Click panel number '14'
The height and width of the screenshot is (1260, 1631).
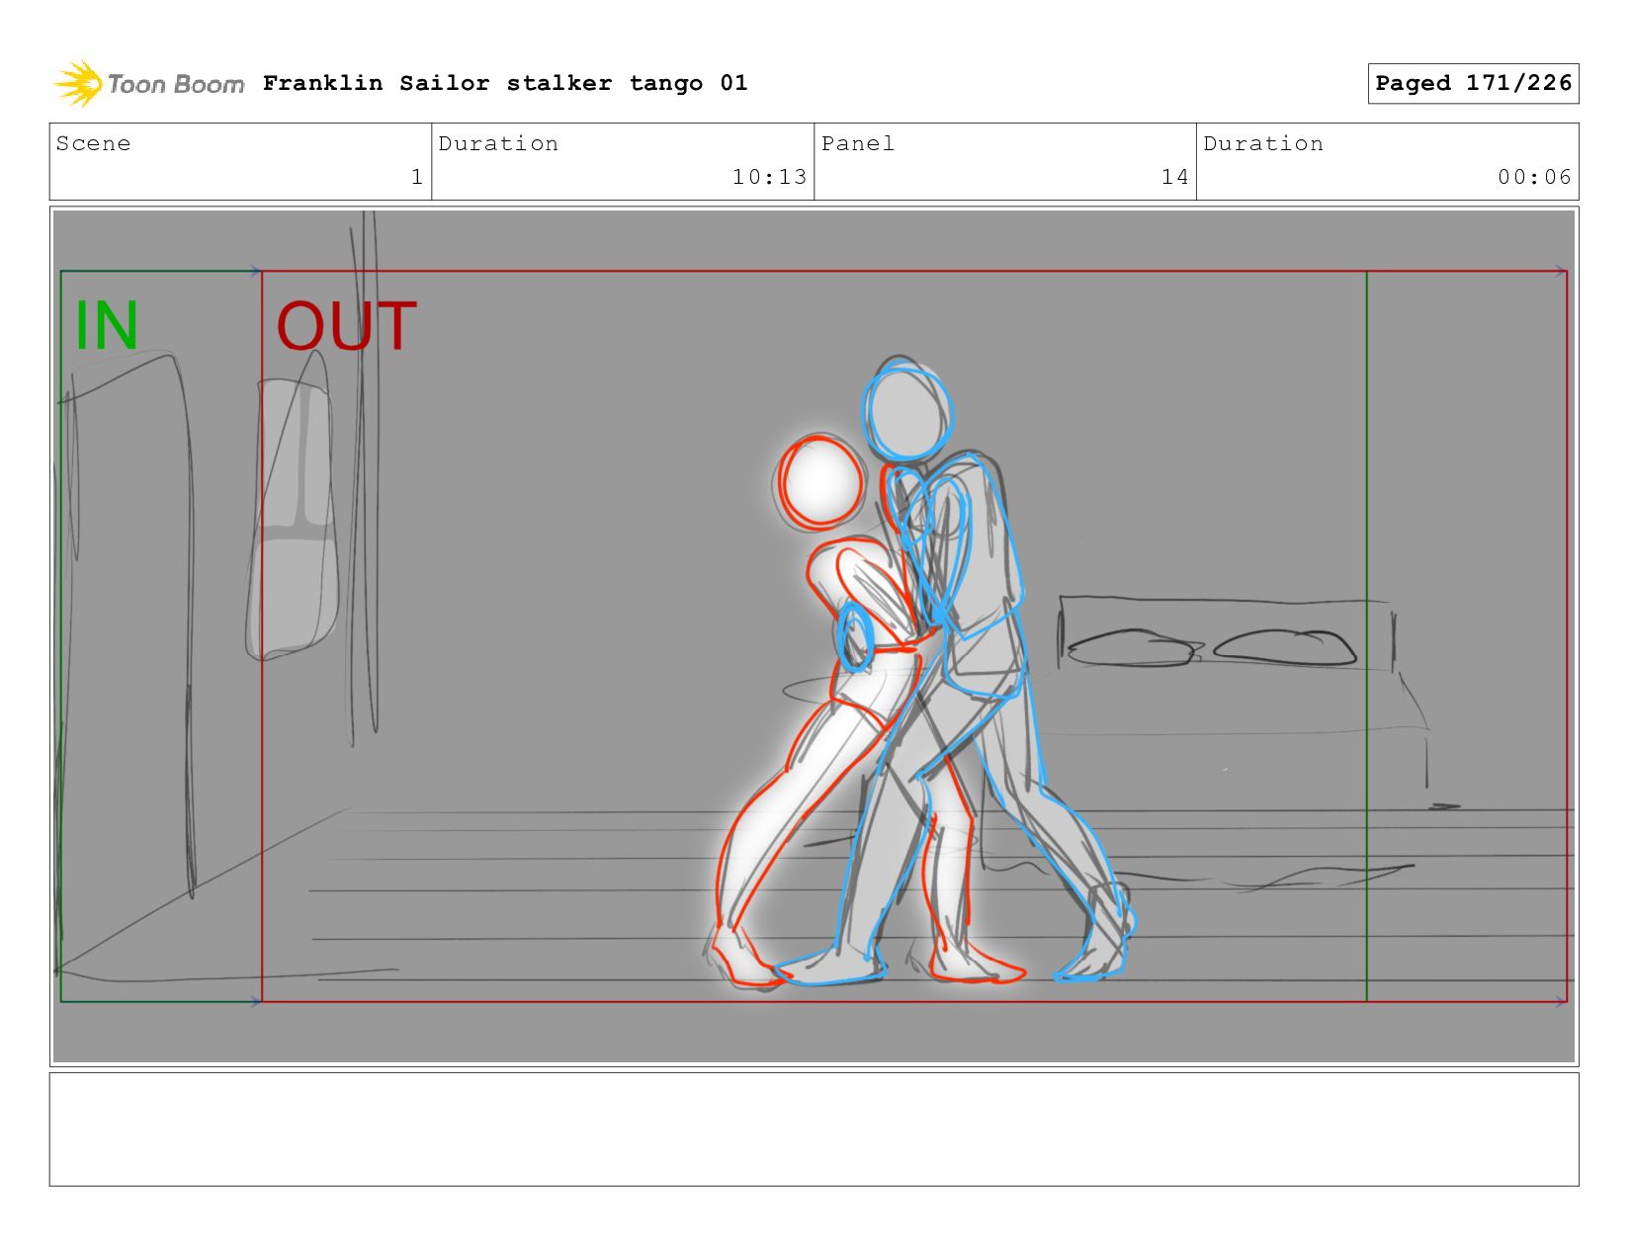tap(1174, 177)
